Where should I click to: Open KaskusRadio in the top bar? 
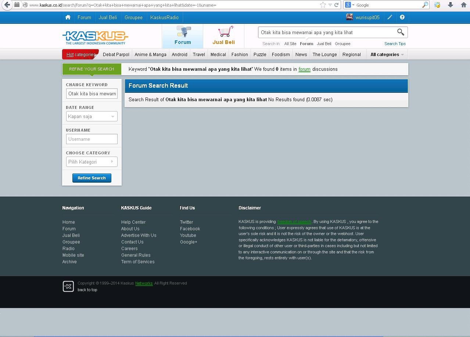pyautogui.click(x=164, y=17)
